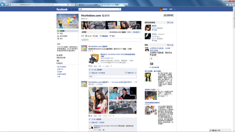Screen dimensions: 235x132
Task: Open third photo strip thumbnail of boxes
Action: pyautogui.click(x=111, y=25)
